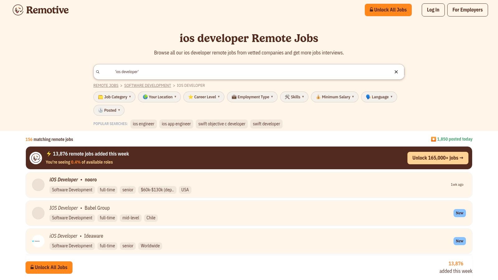Click the Remotive mascot icon in banner

(x=36, y=158)
